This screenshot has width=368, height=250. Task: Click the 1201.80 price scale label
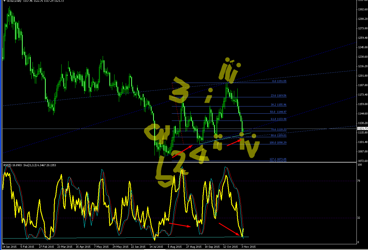pos(363,76)
